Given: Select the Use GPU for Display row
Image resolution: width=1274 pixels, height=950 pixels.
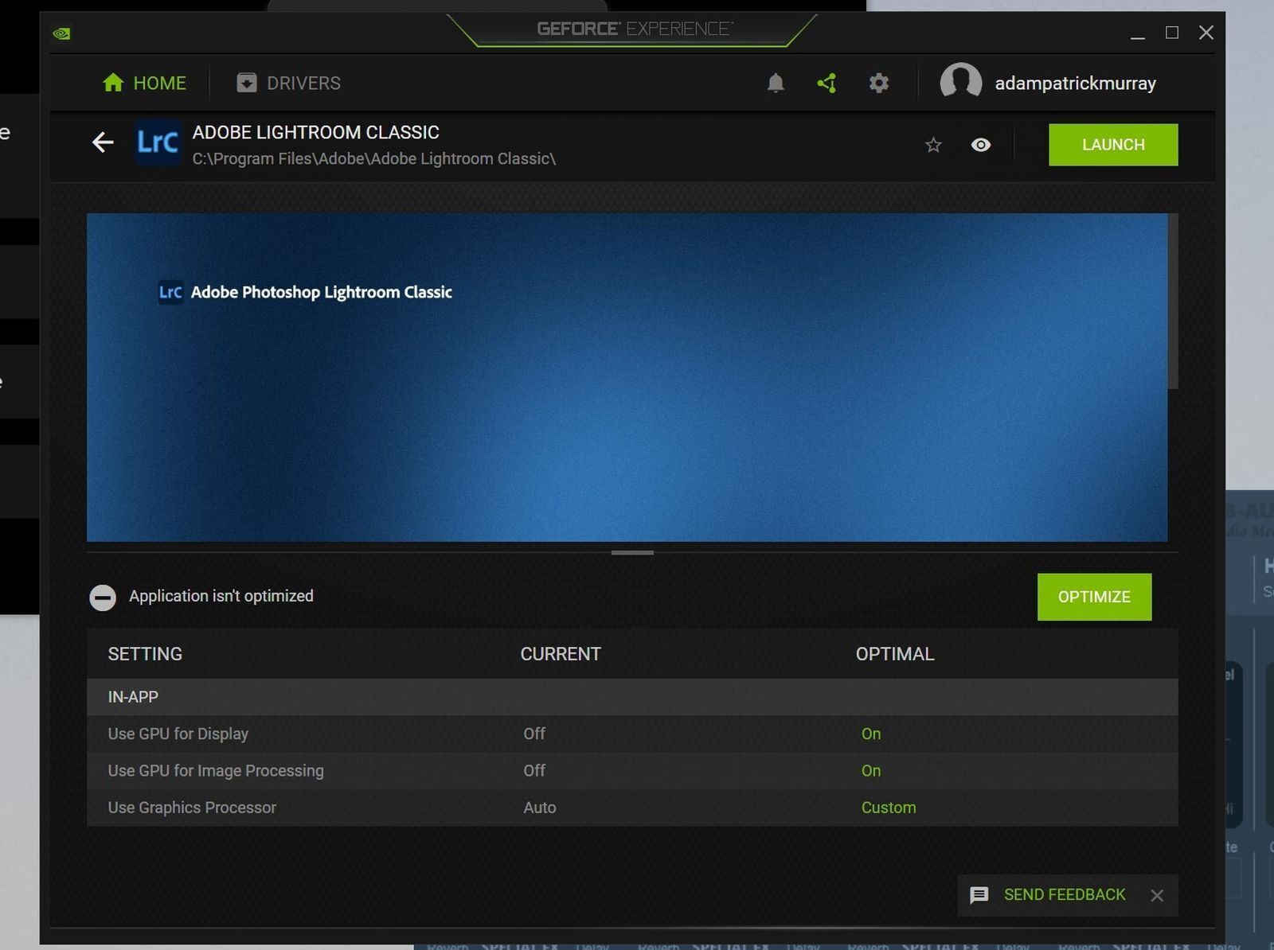Looking at the screenshot, I should (x=632, y=734).
